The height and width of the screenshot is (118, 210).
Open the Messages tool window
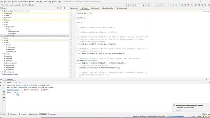[52, 114]
